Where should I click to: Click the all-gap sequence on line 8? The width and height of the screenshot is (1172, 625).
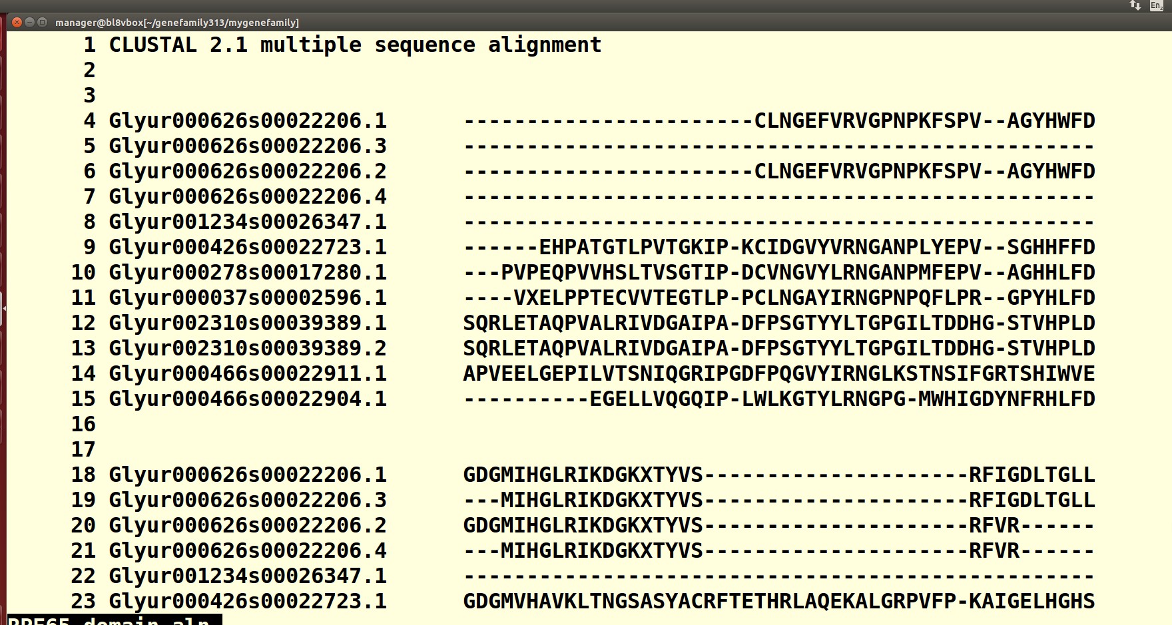(779, 222)
